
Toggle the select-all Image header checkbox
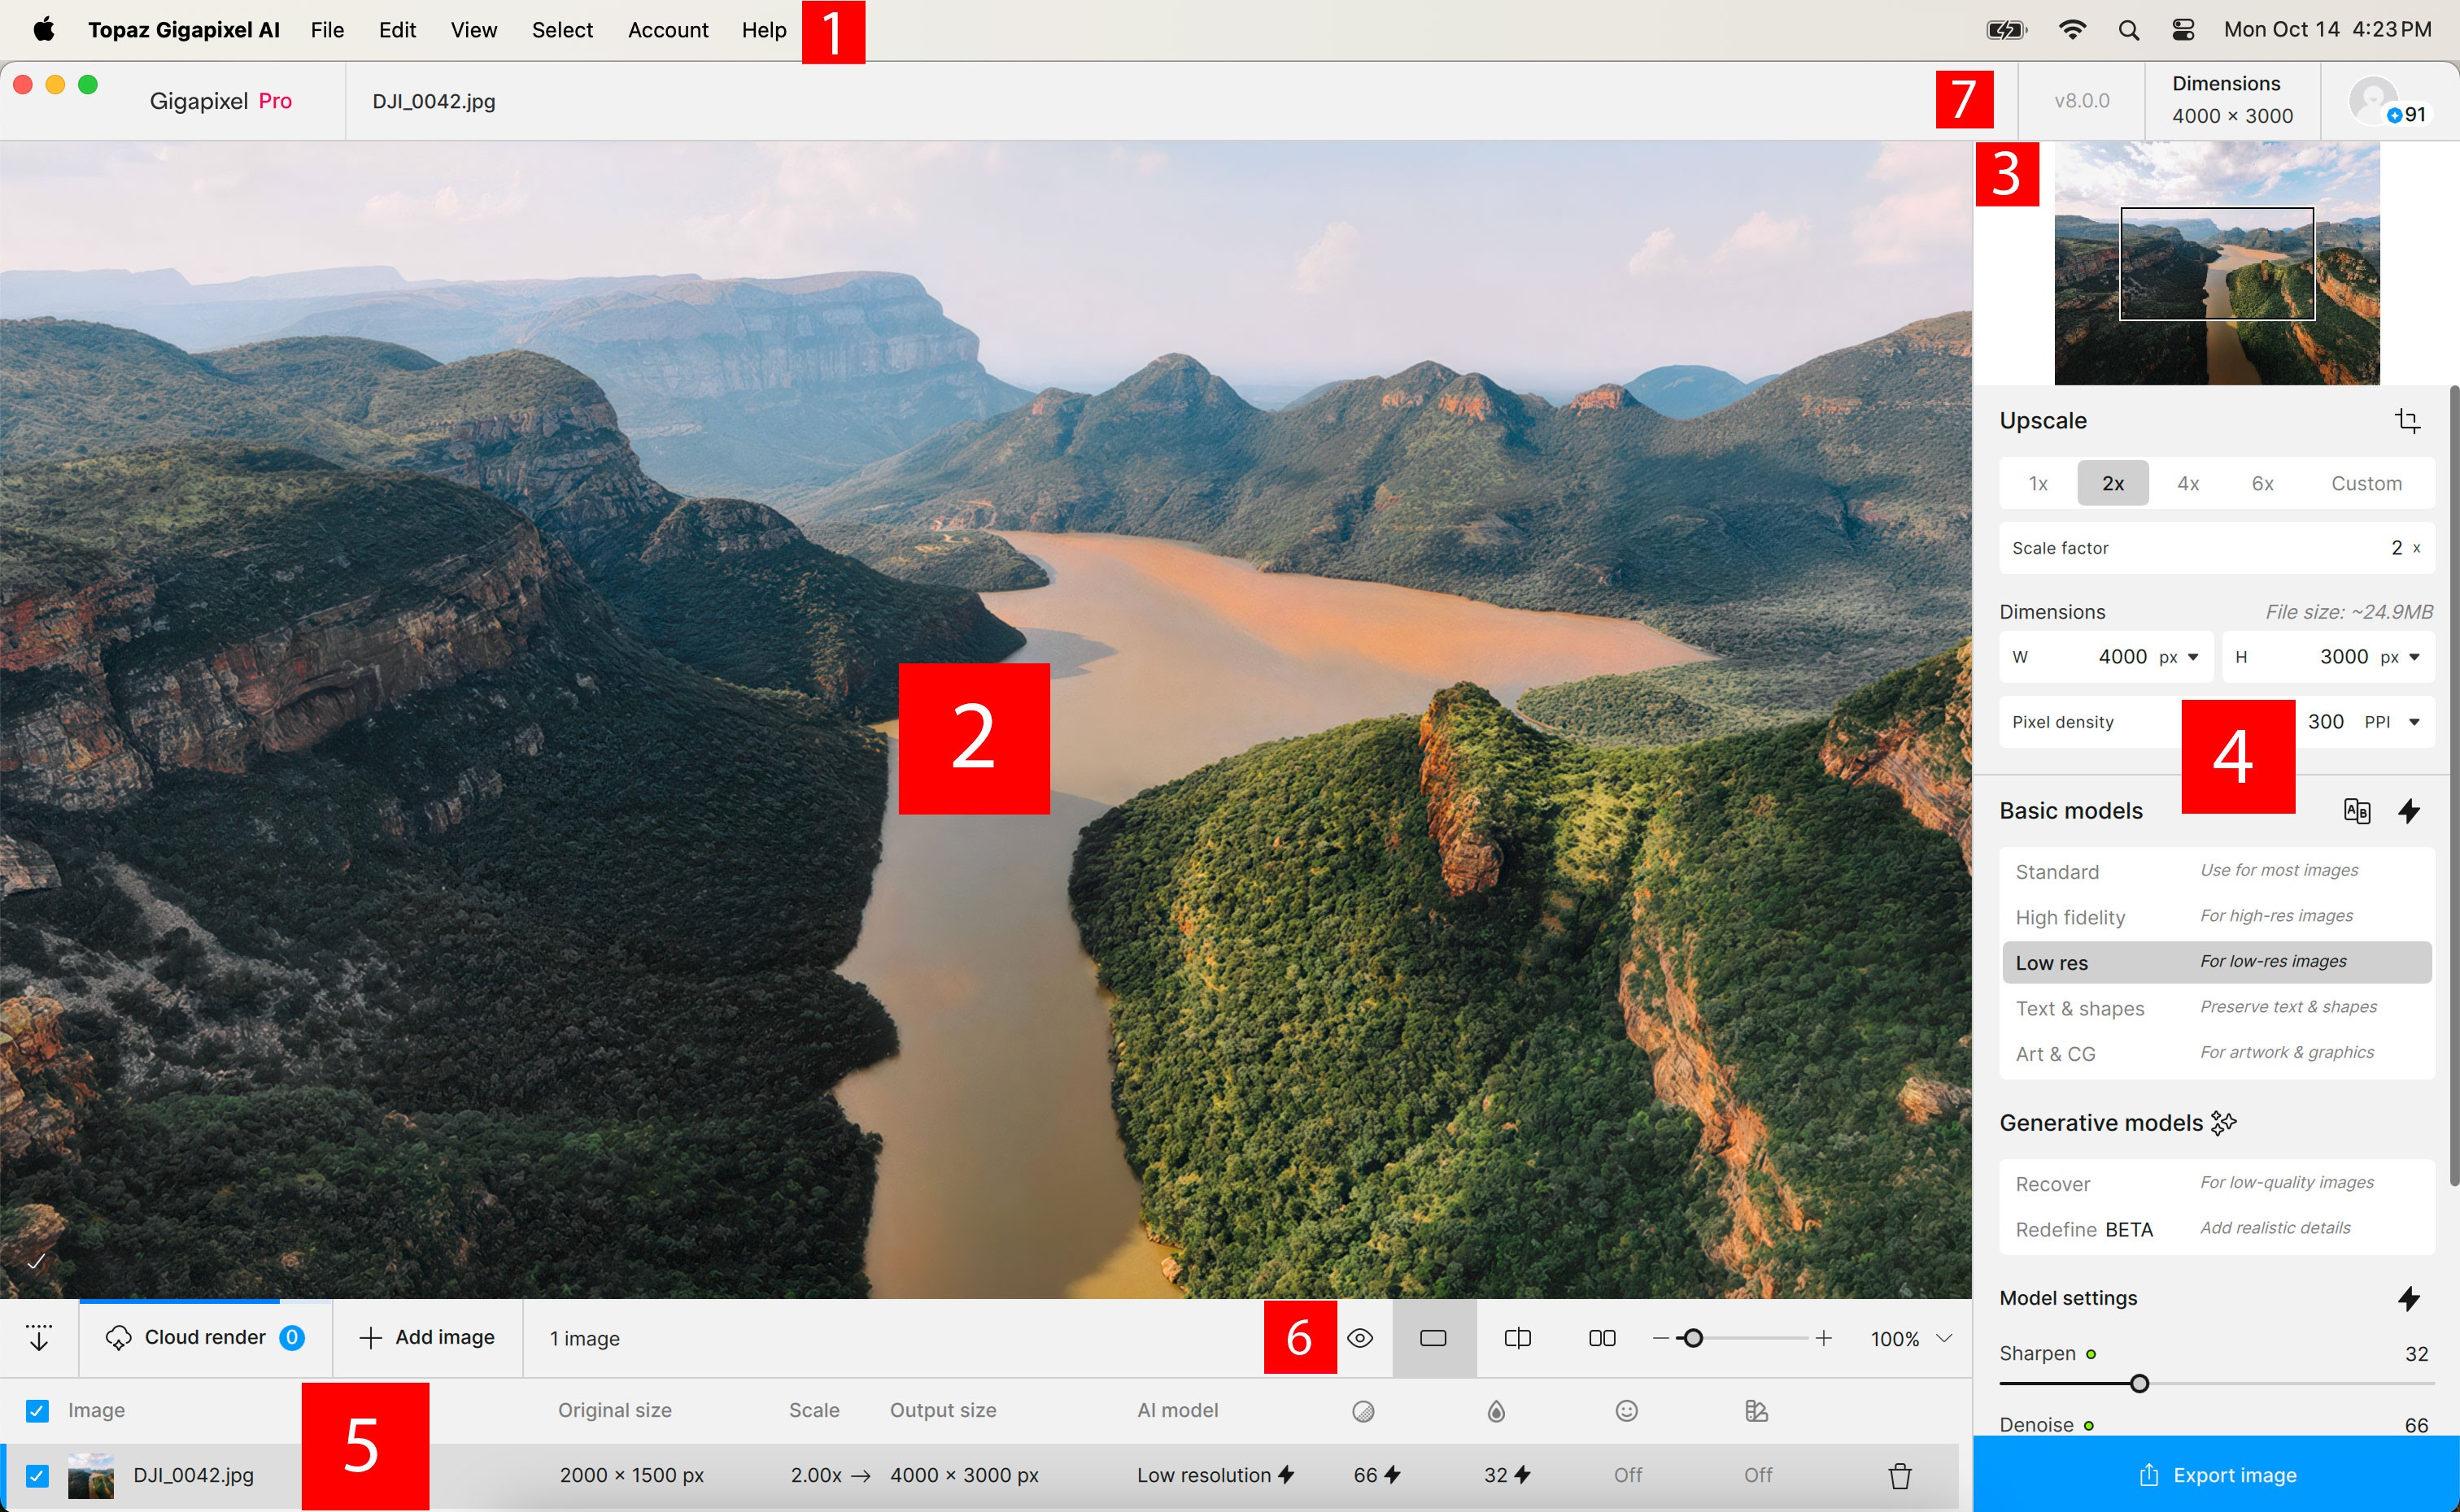pos(37,1410)
